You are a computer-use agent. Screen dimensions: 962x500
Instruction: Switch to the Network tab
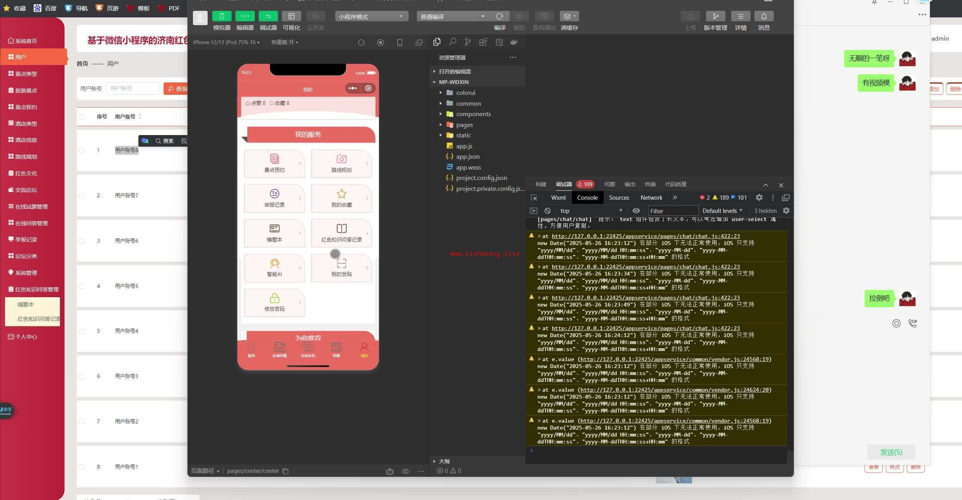pos(651,197)
